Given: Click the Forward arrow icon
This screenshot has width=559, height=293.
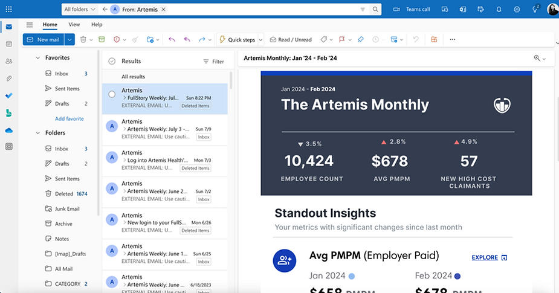Looking at the screenshot, I should tap(202, 39).
